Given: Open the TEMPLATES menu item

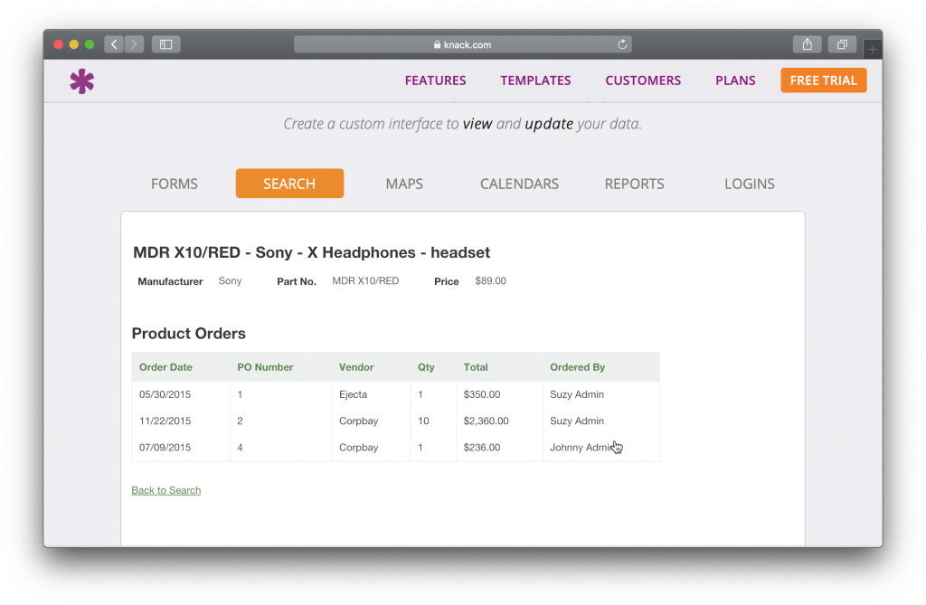Looking at the screenshot, I should click(x=535, y=80).
